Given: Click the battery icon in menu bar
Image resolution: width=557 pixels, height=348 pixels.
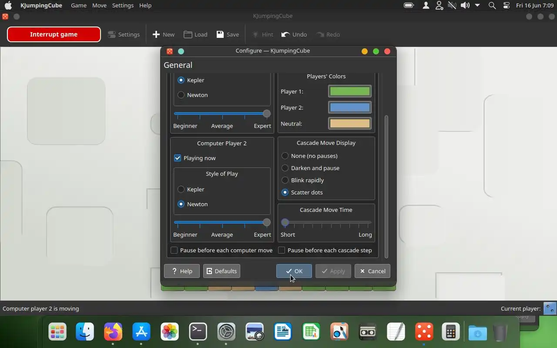Looking at the screenshot, I should (409, 5).
